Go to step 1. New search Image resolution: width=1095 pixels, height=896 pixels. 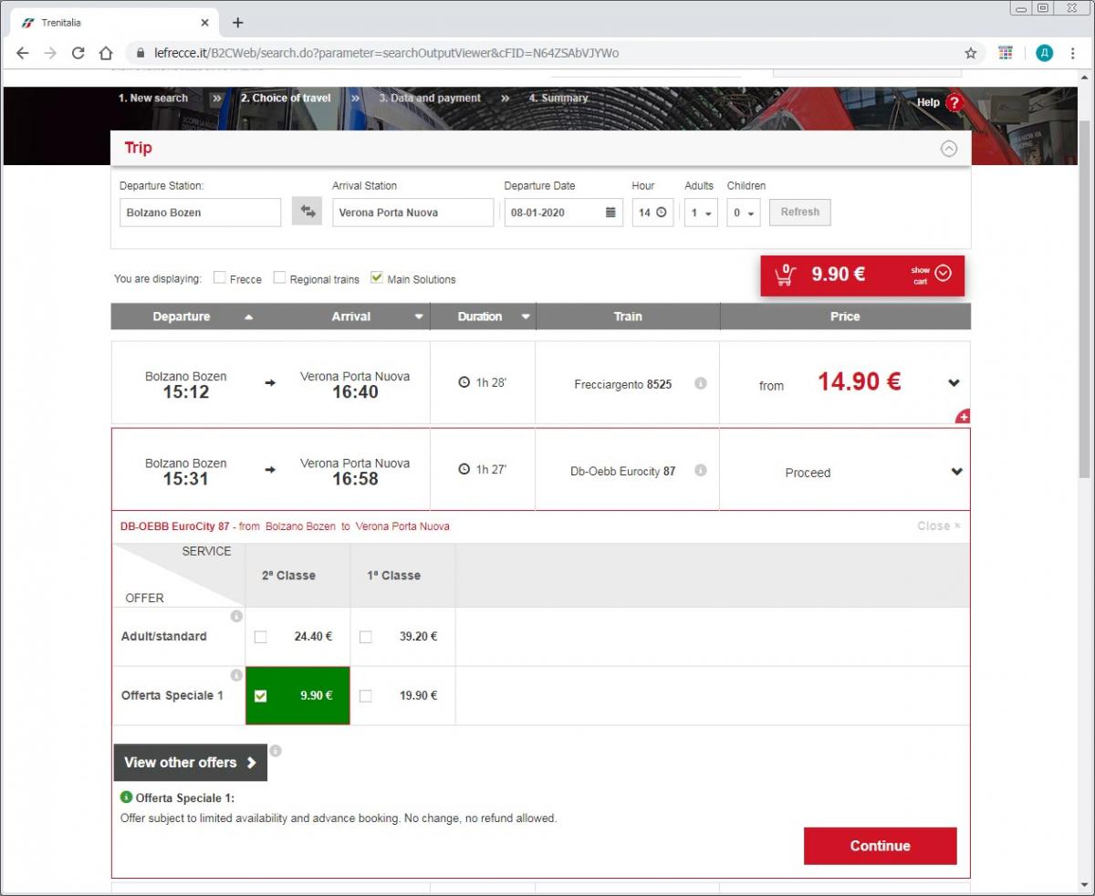coord(153,99)
